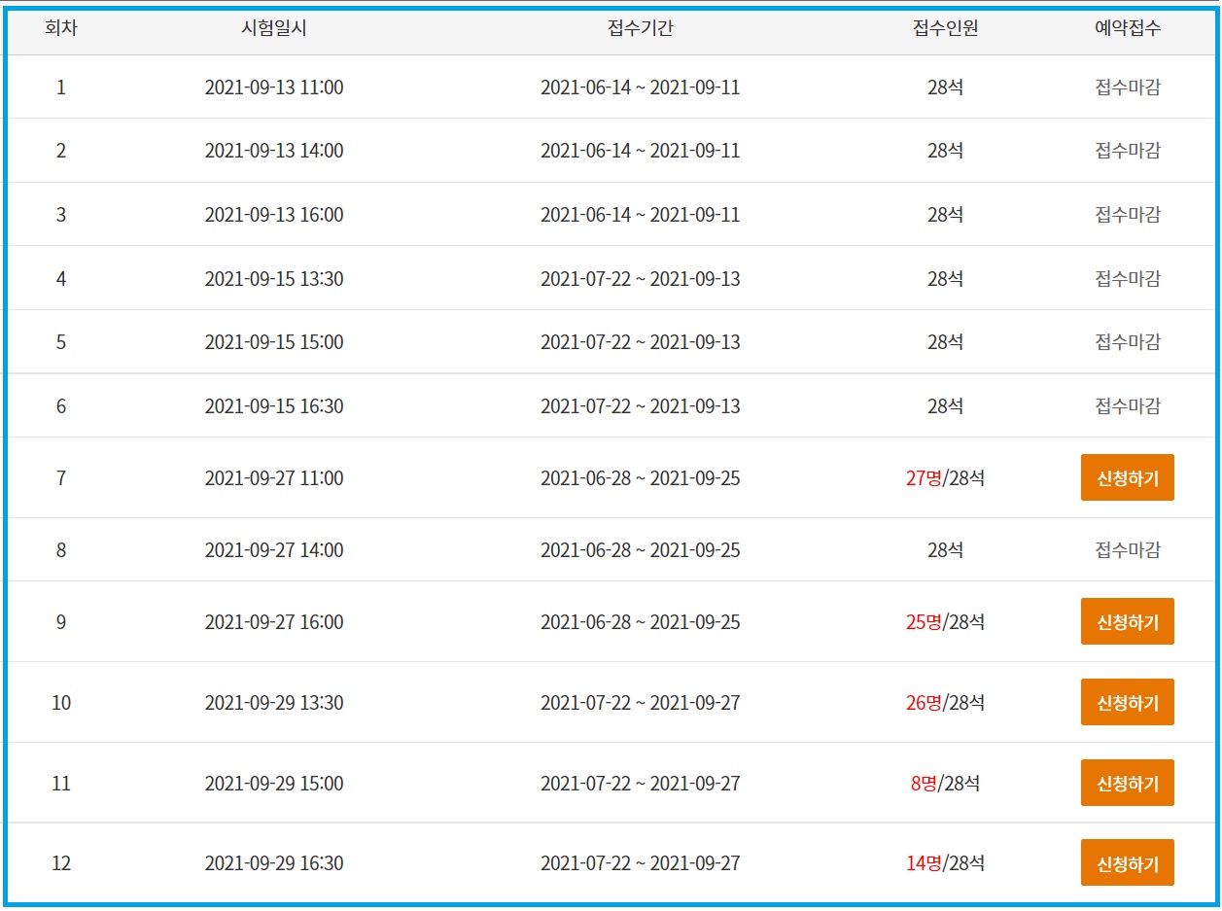The width and height of the screenshot is (1222, 911).
Task: Click the 8명/28석 applicant count
Action: [x=945, y=784]
